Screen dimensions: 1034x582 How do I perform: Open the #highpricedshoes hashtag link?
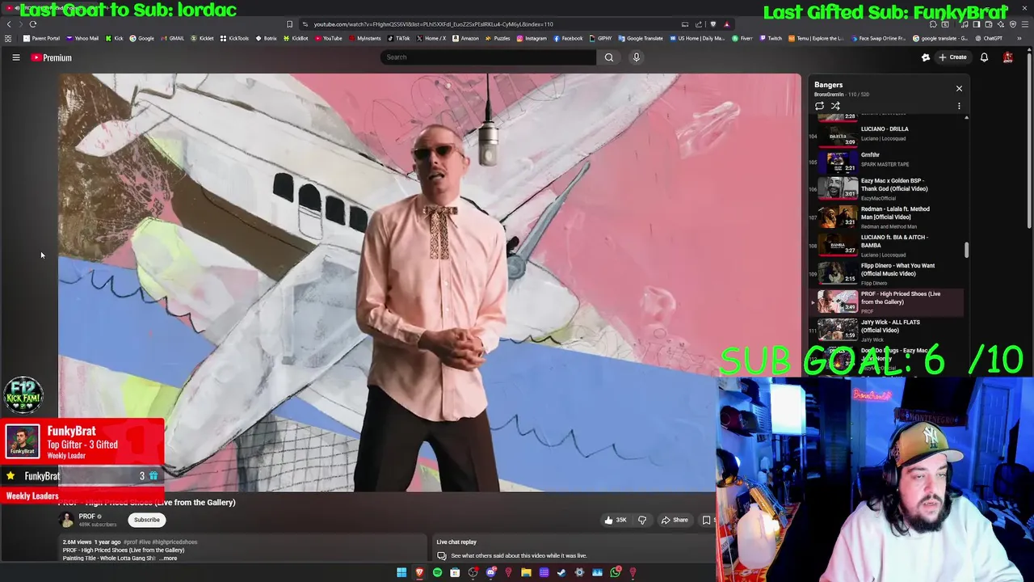pyautogui.click(x=174, y=542)
